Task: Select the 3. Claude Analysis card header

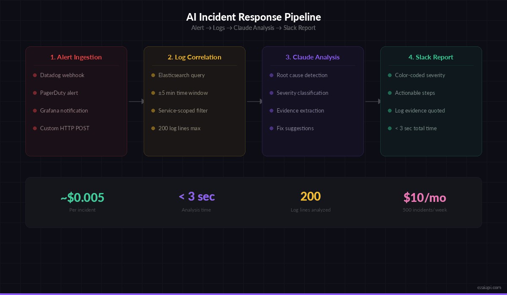Action: click(313, 57)
